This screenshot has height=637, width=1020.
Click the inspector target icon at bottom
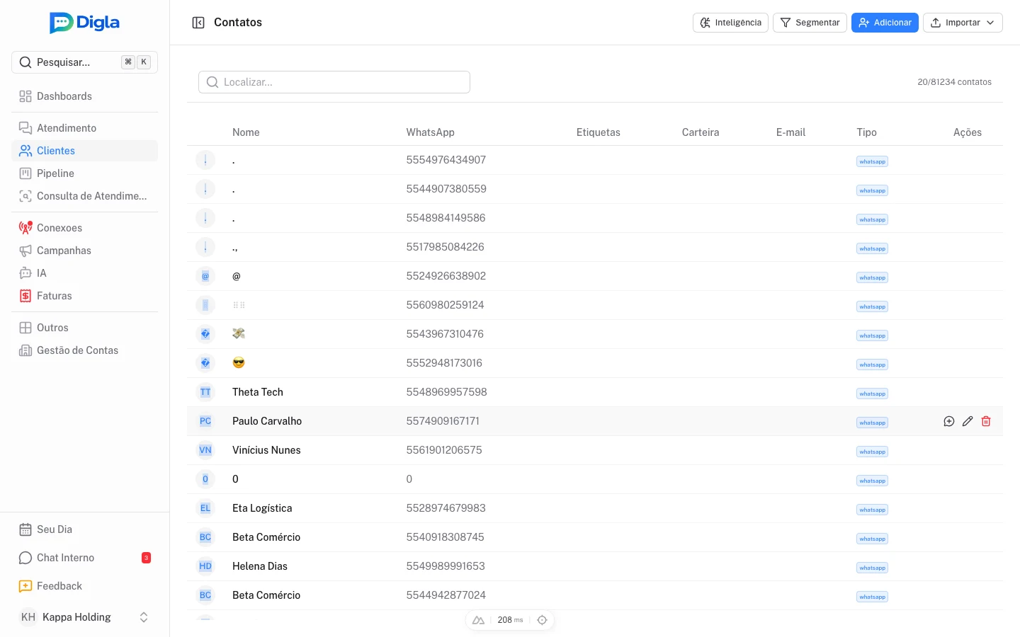pyautogui.click(x=542, y=620)
